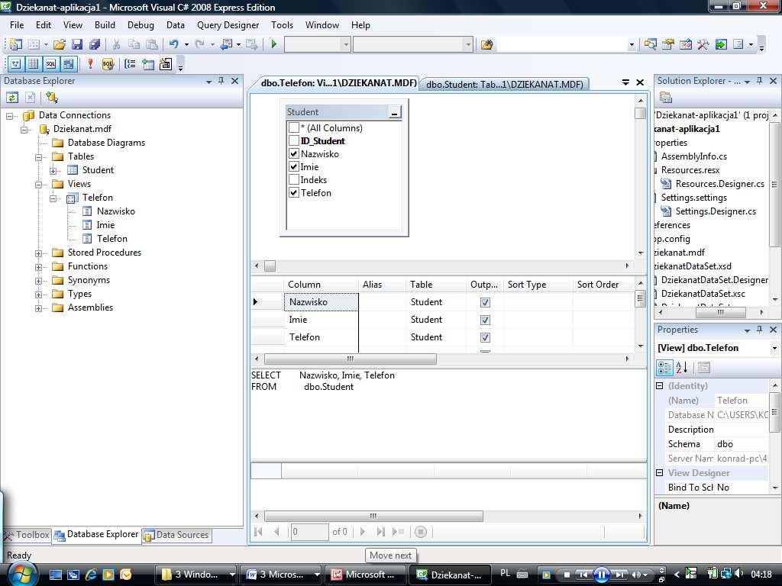Open the Debug menu
Screen dimensions: 782x586
(141, 25)
